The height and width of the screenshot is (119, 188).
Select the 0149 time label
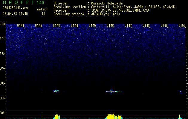(164, 26)
